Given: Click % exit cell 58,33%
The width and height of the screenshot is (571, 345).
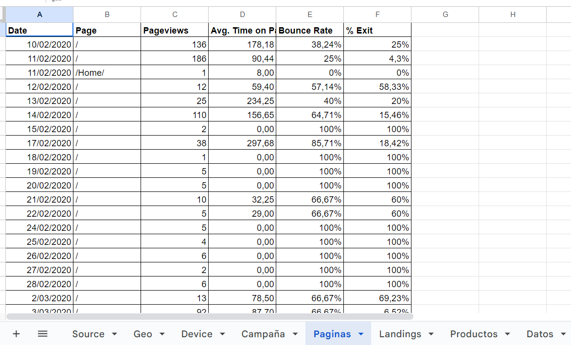Looking at the screenshot, I should point(377,86).
